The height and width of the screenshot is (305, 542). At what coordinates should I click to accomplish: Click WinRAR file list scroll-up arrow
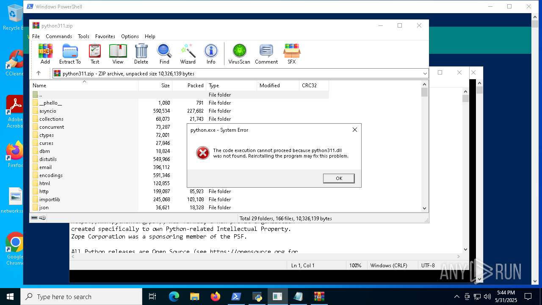[425, 84]
